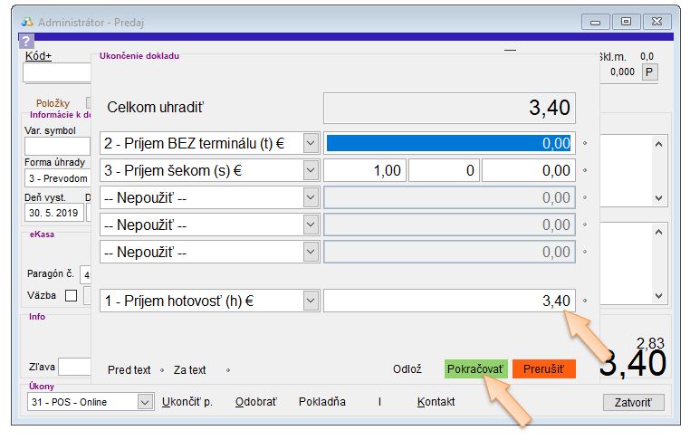The image size is (690, 440).
Task: Open the 'Príjem hotovosť' payment dropdown
Action: [x=311, y=301]
